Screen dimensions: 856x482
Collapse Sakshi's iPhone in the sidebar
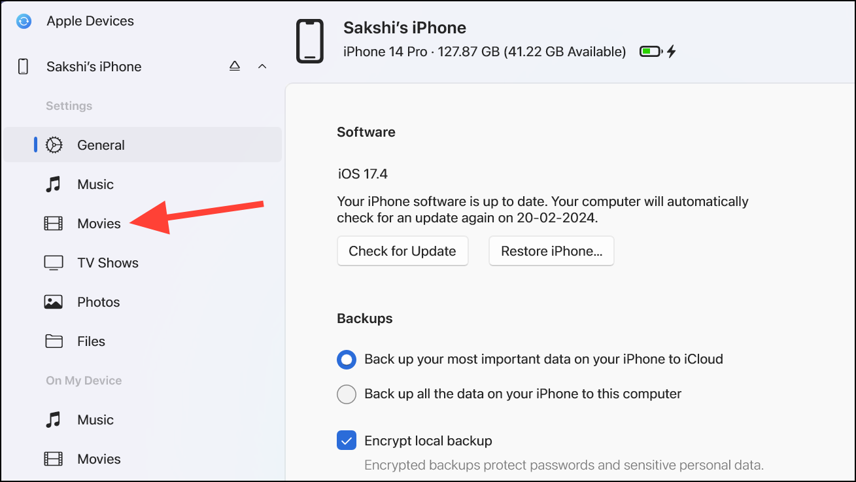pyautogui.click(x=262, y=66)
